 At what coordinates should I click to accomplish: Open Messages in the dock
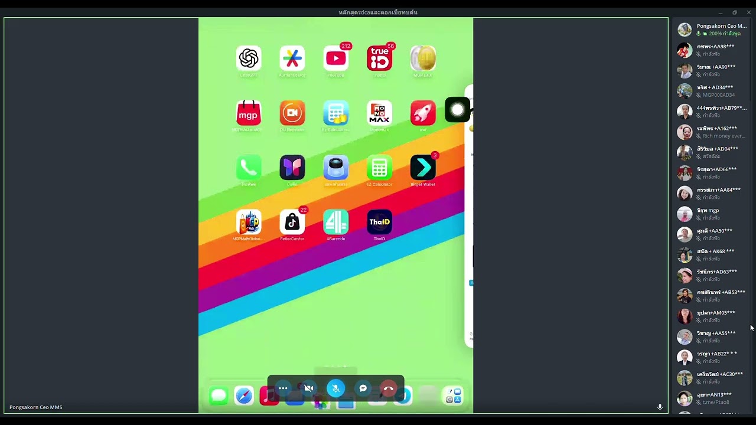pos(219,395)
